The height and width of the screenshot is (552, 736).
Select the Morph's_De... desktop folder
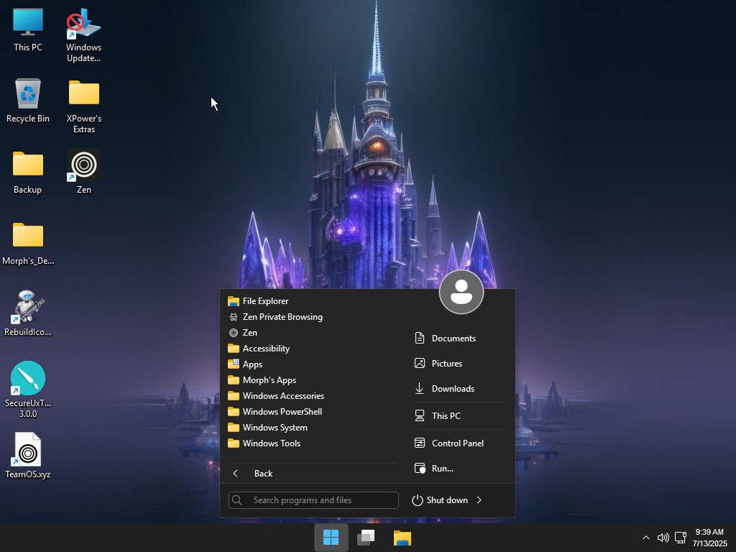coord(28,243)
